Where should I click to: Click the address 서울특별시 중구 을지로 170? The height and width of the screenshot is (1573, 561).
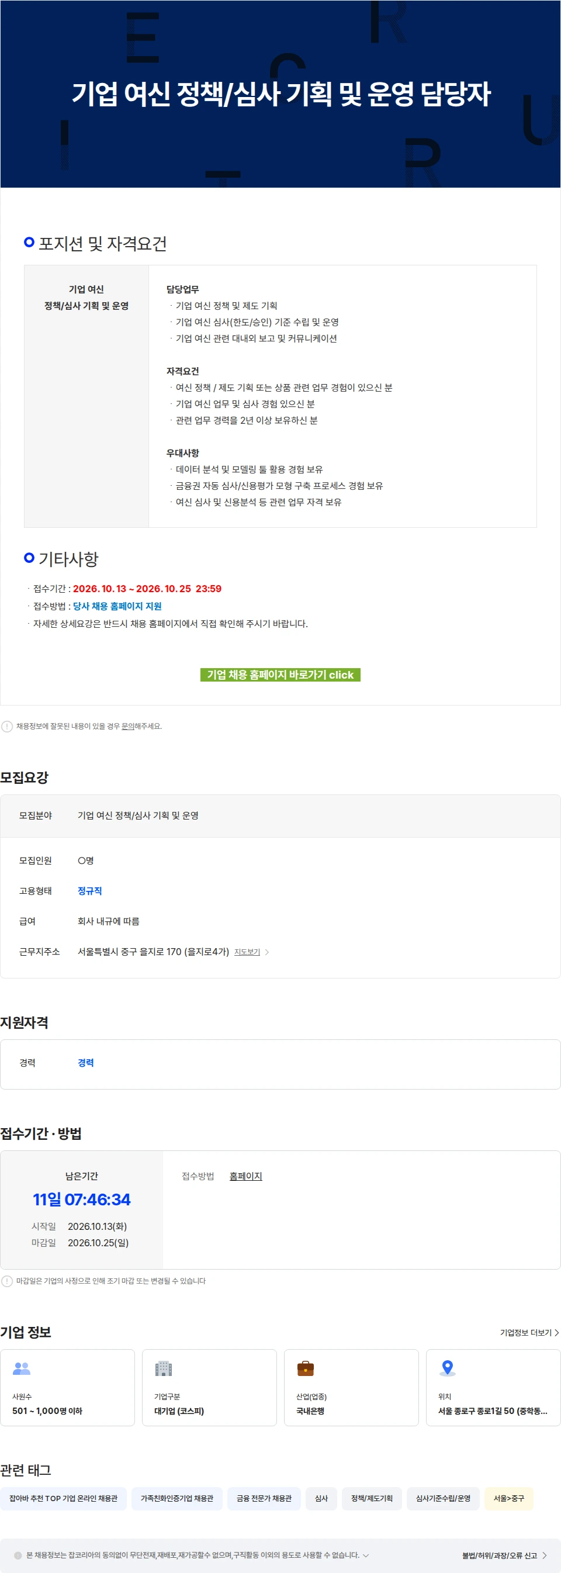click(153, 952)
